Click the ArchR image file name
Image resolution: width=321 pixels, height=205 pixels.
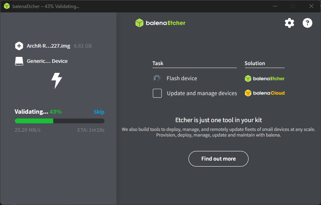click(x=48, y=46)
